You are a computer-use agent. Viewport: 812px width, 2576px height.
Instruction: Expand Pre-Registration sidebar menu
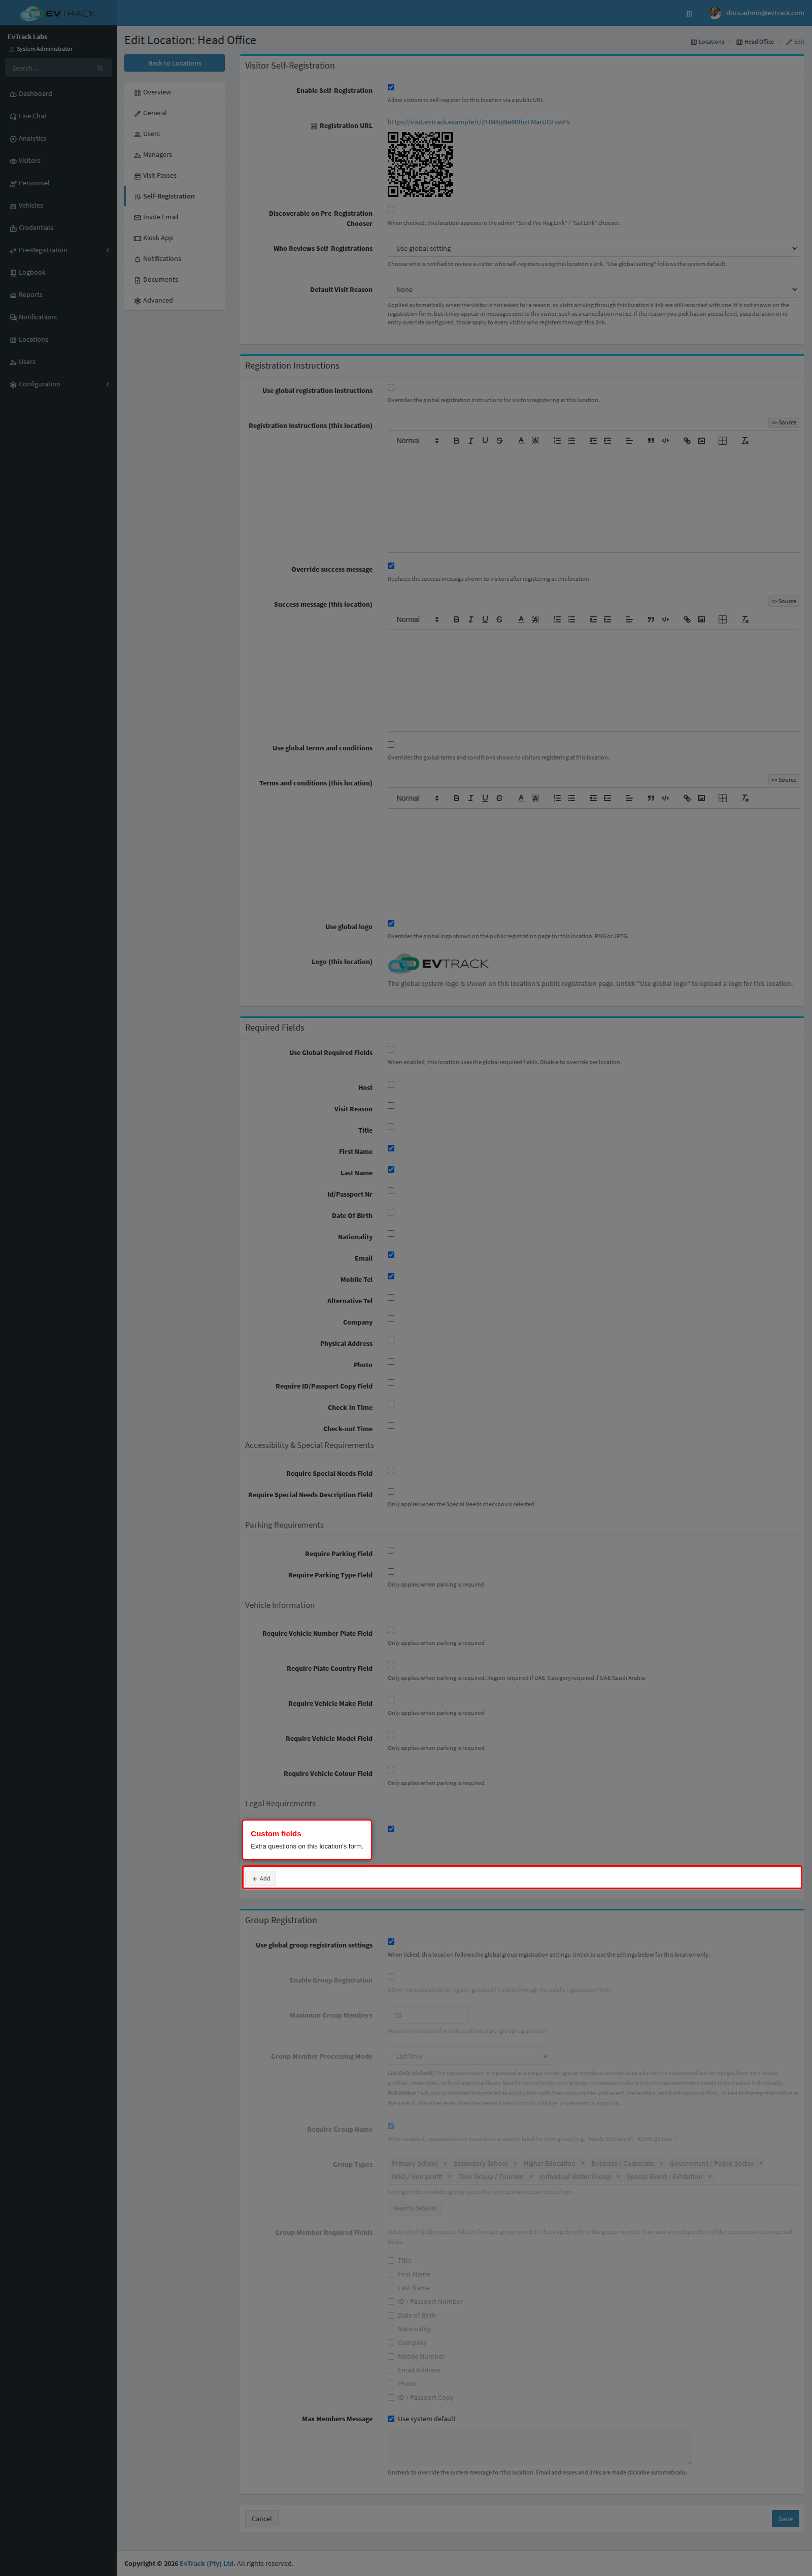(x=58, y=250)
